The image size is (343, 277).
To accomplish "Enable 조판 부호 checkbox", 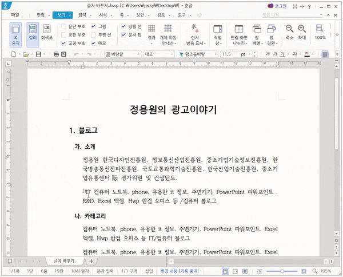I will click(x=63, y=34).
